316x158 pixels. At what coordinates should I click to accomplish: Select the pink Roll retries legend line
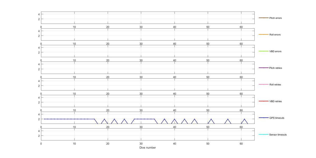[x=263, y=84]
